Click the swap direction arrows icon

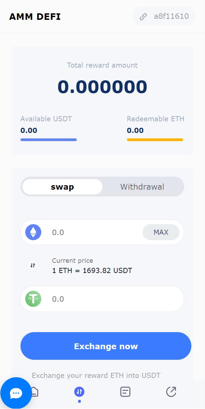(x=33, y=265)
